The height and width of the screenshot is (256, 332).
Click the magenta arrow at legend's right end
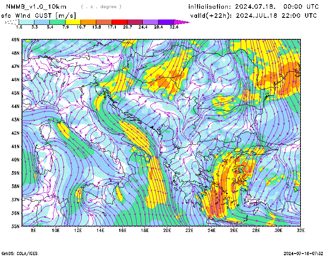(x=181, y=22)
